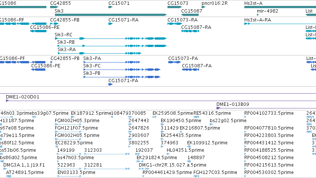The width and height of the screenshot is (316, 178).
Task: Open the 2647443 EST feature
Action: point(130,124)
